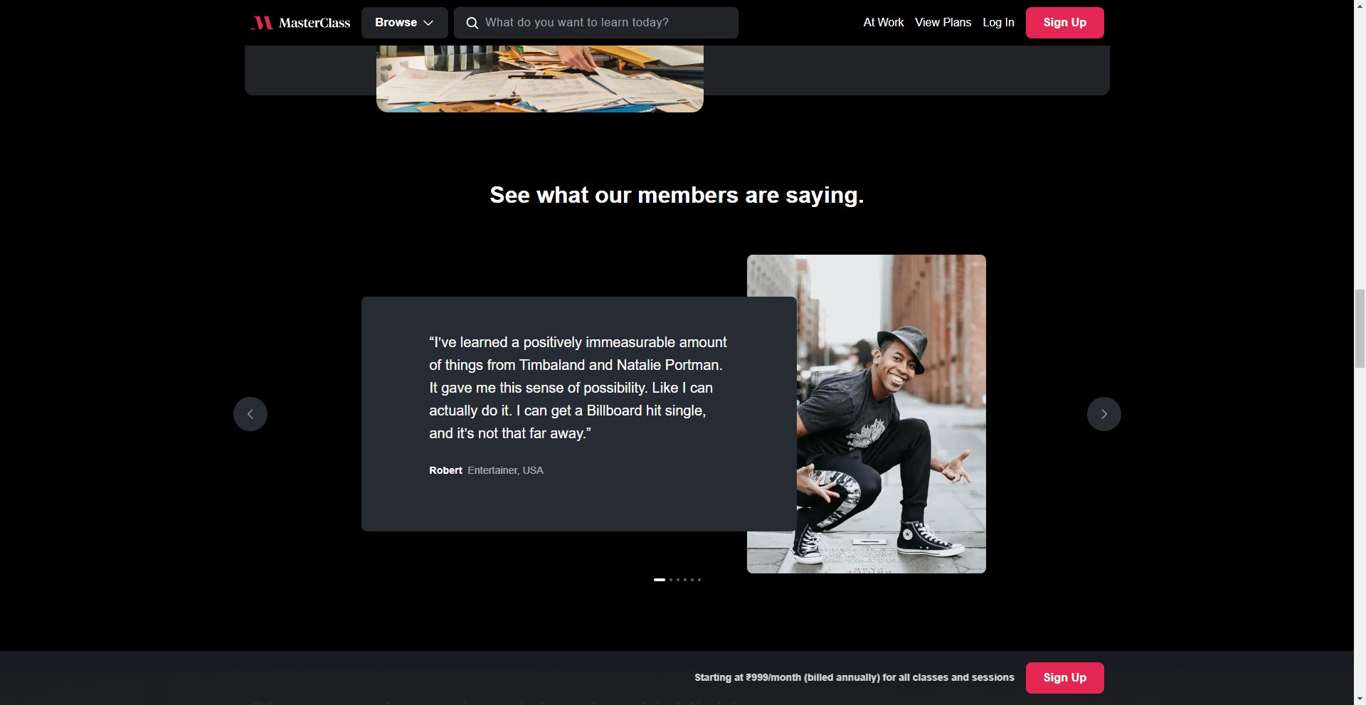Click the browser scrollbar down arrow
This screenshot has height=705, width=1366.
click(x=1360, y=699)
